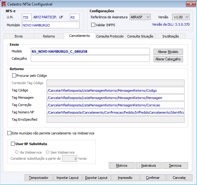The image size is (197, 185).
Task: Click Exportar Layout button
Action: (96, 178)
